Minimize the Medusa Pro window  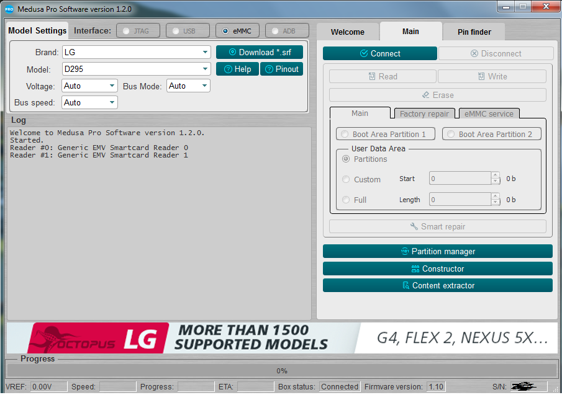[x=506, y=7]
